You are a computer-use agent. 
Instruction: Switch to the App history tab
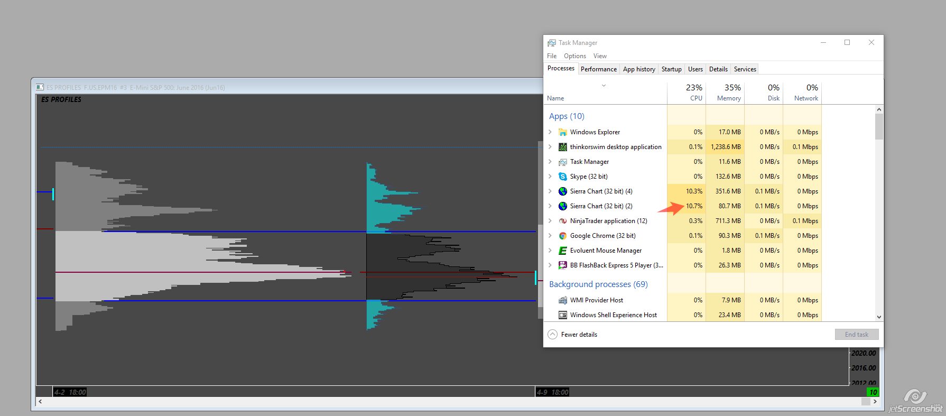(639, 69)
